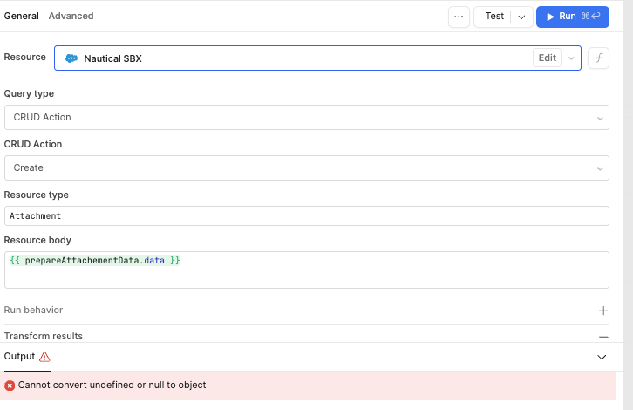633x410 pixels.
Task: Open the dropdown arrow beside Test
Action: pyautogui.click(x=521, y=17)
